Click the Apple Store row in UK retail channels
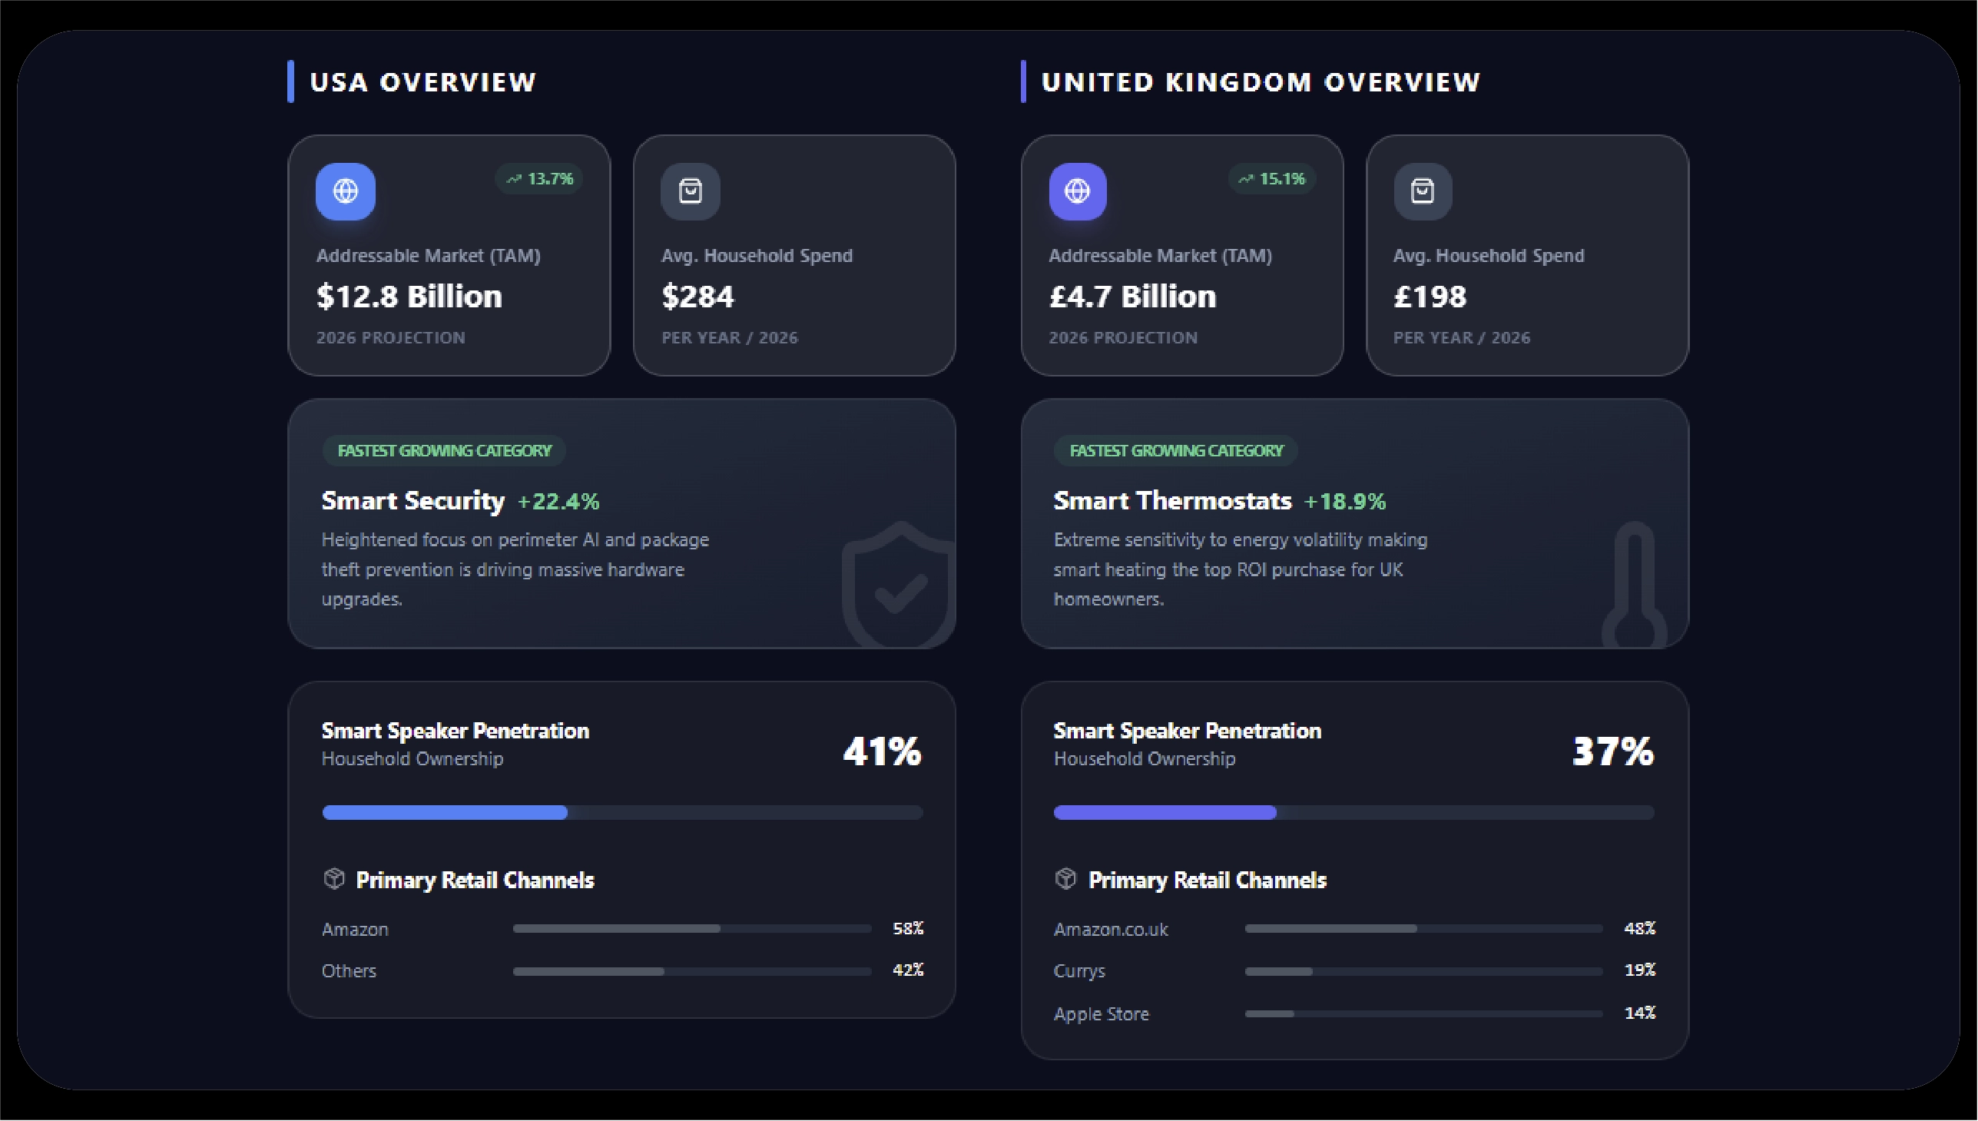The width and height of the screenshot is (1978, 1121). pyautogui.click(x=1101, y=1013)
